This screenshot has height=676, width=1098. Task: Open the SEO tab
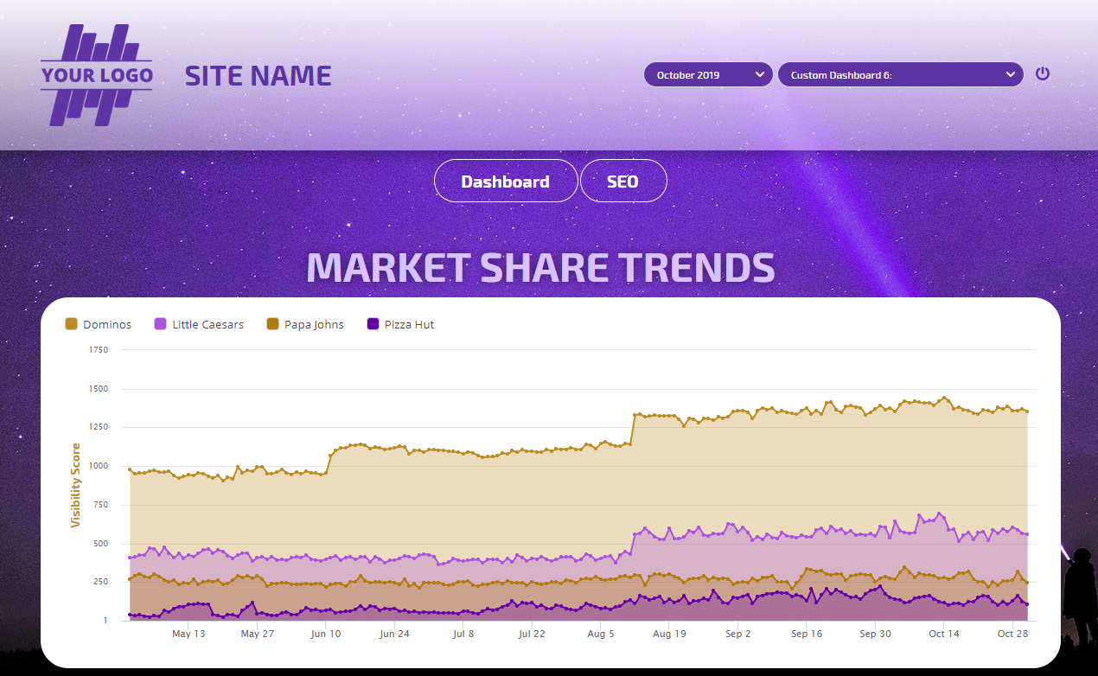click(622, 182)
